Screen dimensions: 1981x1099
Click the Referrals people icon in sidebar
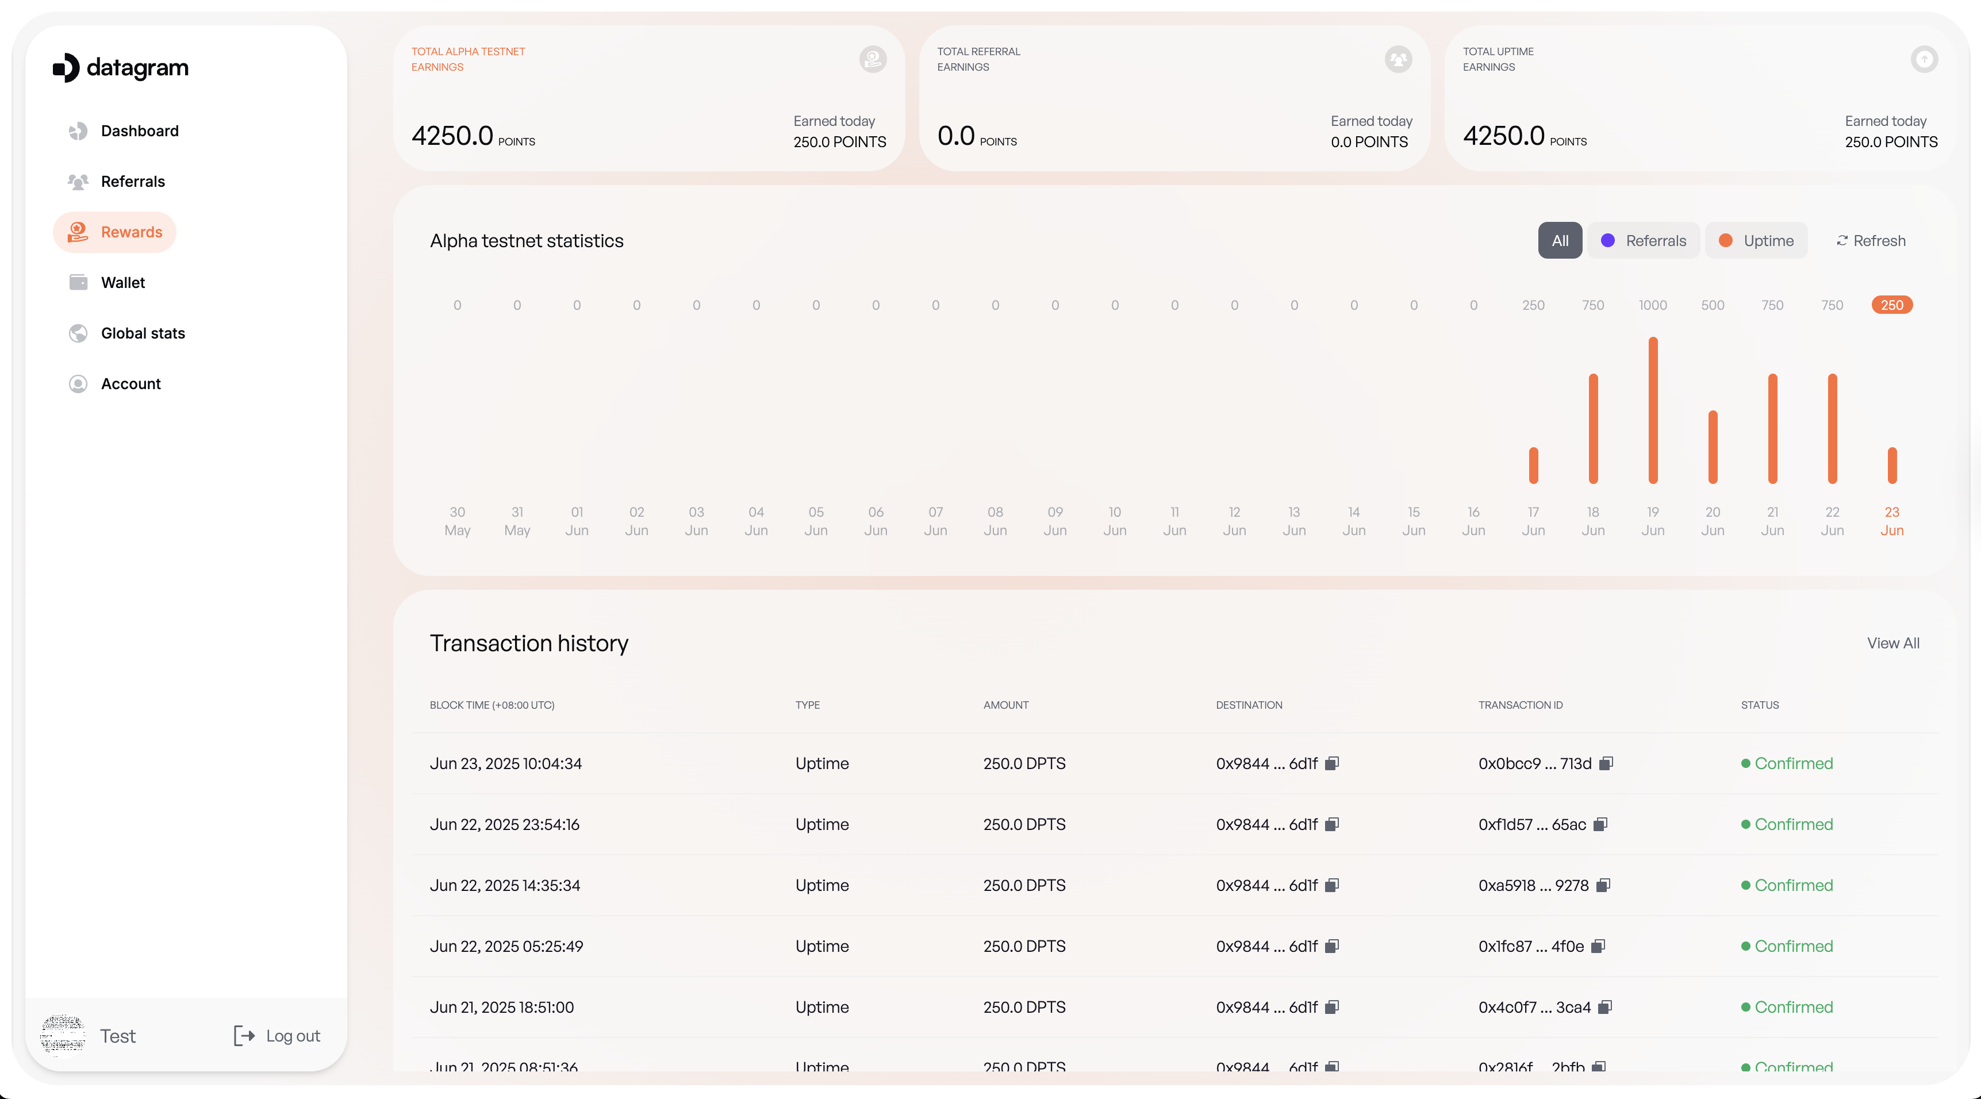pos(78,182)
